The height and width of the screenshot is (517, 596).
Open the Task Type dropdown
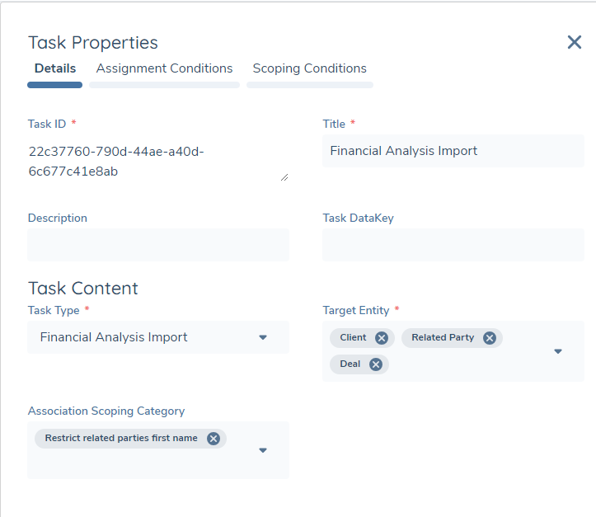263,337
